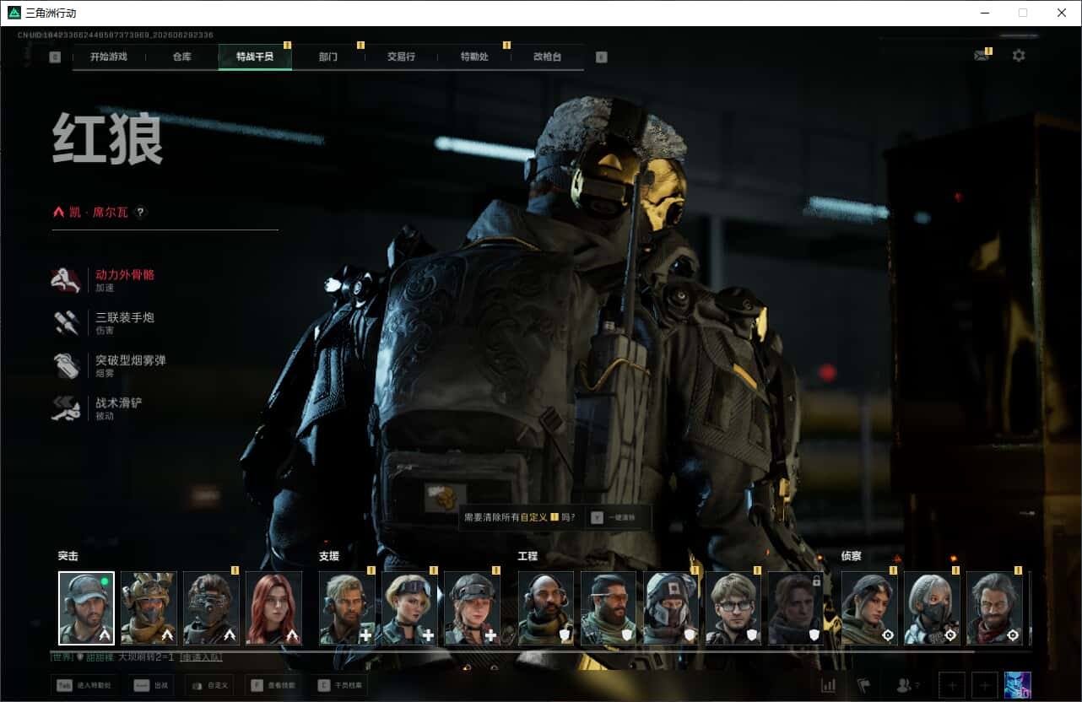Select the 工程 operator with clear glasses

[733, 608]
